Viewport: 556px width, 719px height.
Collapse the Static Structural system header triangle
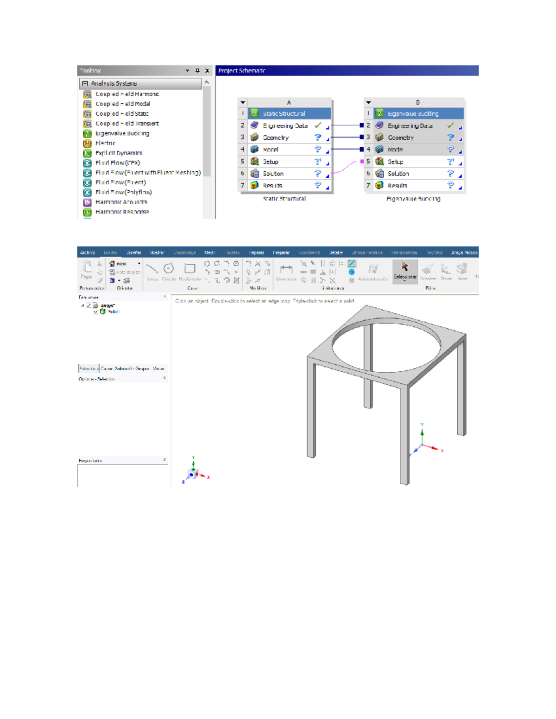click(243, 102)
